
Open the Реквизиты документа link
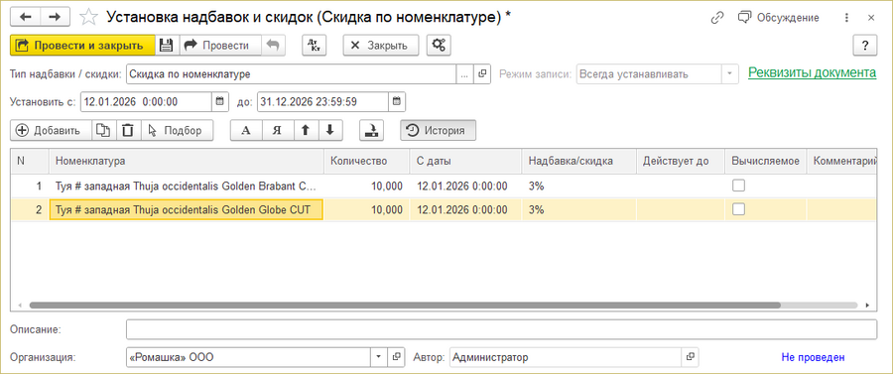point(812,72)
